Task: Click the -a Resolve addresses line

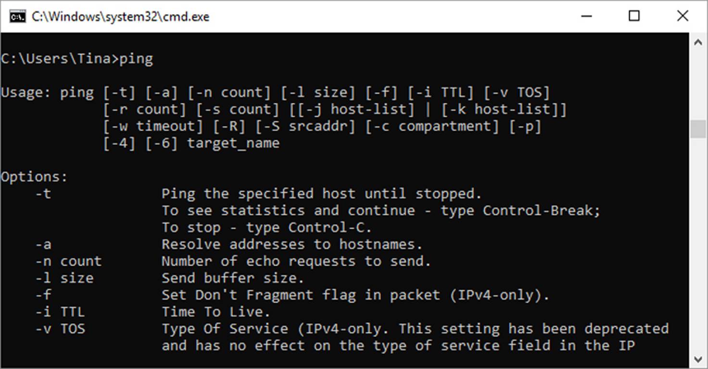Action: click(x=216, y=244)
